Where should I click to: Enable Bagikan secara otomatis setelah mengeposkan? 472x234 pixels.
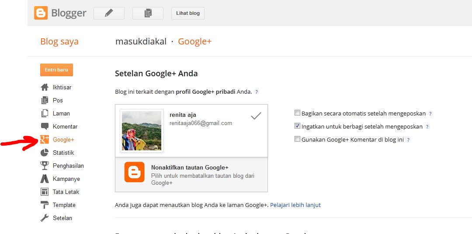tap(298, 113)
